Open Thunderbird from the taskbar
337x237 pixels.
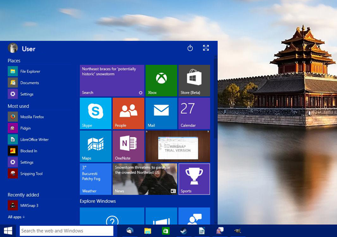[x=130, y=231]
